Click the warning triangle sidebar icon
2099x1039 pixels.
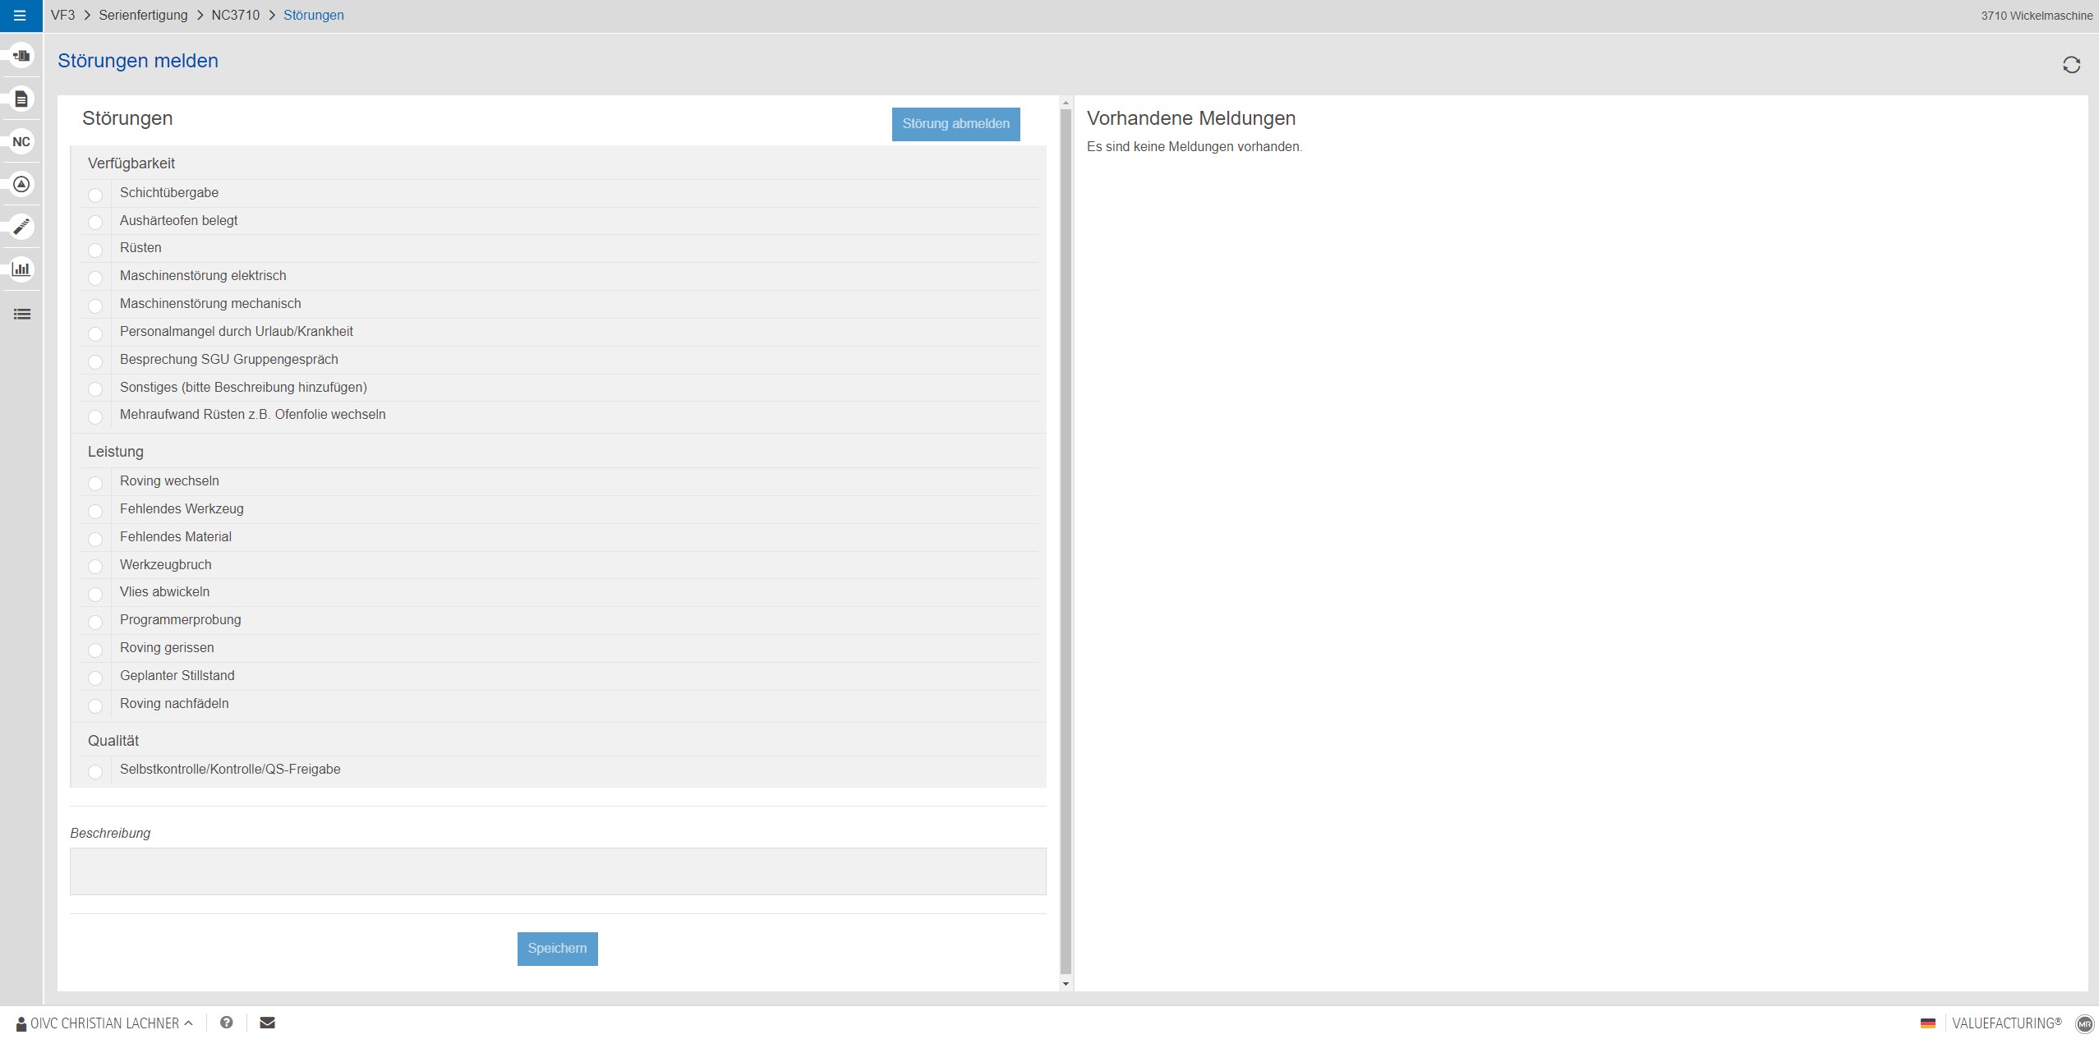[x=21, y=184]
